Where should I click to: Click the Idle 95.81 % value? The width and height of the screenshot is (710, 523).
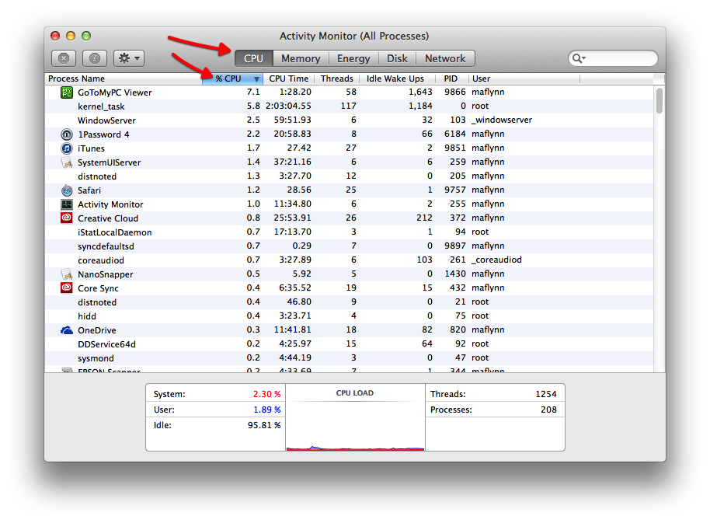[x=264, y=426]
